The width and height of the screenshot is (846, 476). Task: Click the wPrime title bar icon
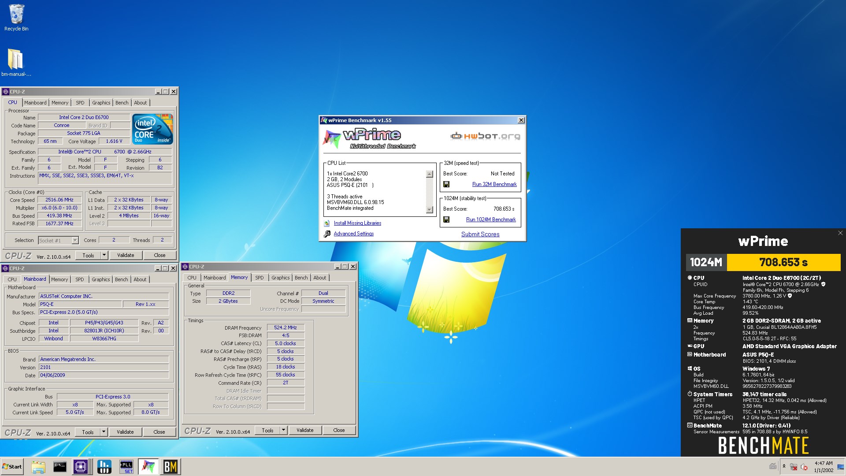[324, 120]
